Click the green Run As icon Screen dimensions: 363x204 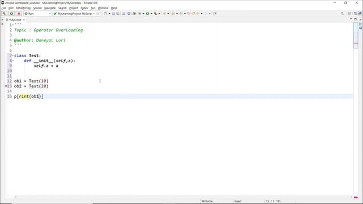coord(147,14)
